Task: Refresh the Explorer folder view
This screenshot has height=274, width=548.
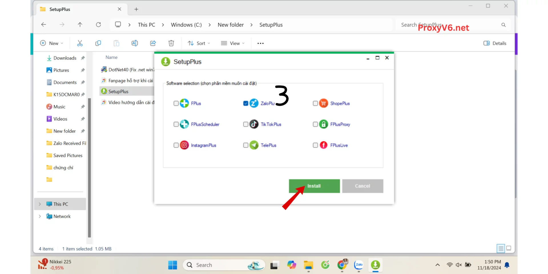Action: point(98,25)
